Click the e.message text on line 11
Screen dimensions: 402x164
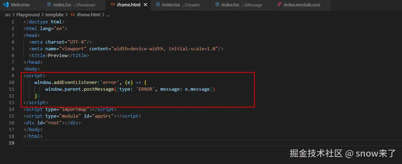tap(197, 89)
